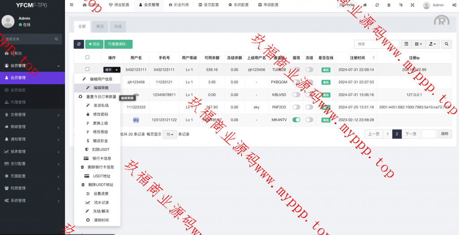The image size is (459, 235).
Task: Check the select-all checkbox in the table header
Action: (87, 57)
